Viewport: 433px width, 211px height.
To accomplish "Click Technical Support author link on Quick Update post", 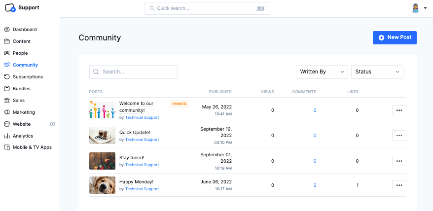I will (x=142, y=140).
